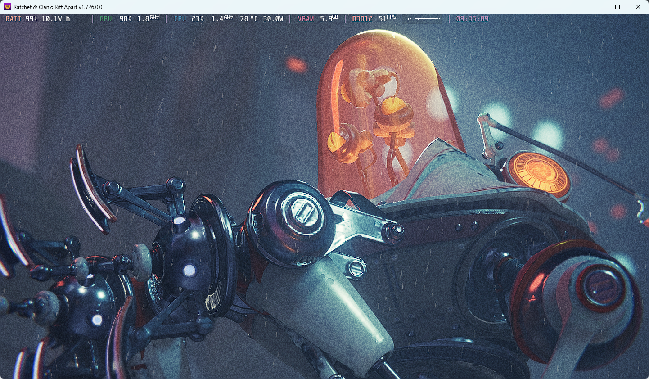This screenshot has height=379, width=649.
Task: Maximize the game window
Action: (617, 7)
